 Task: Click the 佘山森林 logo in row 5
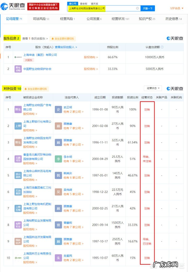(18, 175)
